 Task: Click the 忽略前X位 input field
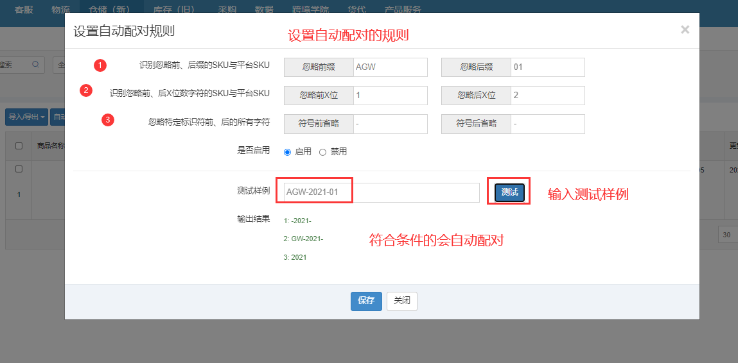(390, 96)
